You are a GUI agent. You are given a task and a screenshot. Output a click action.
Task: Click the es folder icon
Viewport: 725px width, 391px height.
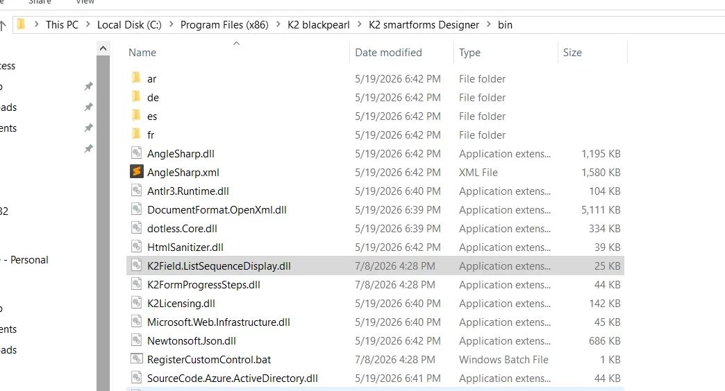click(136, 115)
